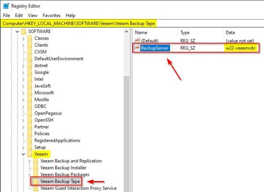This screenshot has height=192, width=264.
Task: Click the Classes folder icon
Action: pyautogui.click(x=29, y=38)
